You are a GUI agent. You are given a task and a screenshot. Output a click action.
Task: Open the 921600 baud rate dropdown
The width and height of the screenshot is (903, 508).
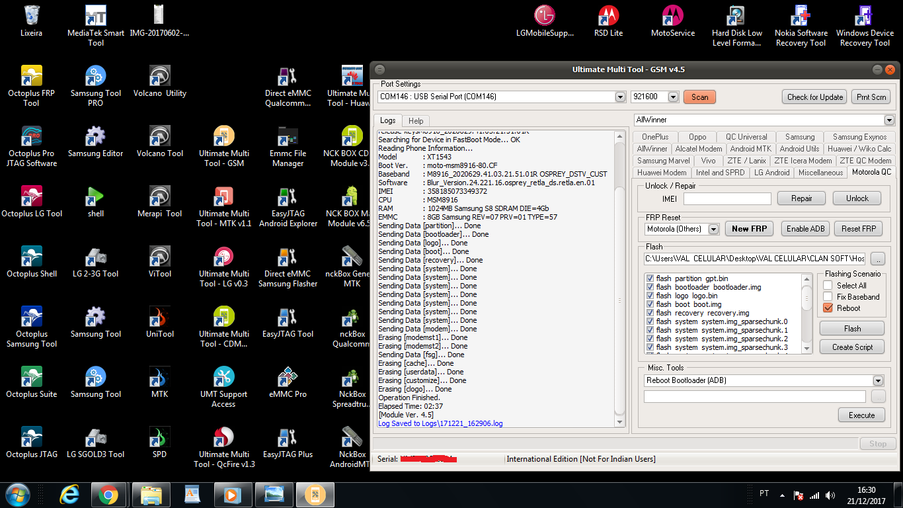pyautogui.click(x=674, y=97)
